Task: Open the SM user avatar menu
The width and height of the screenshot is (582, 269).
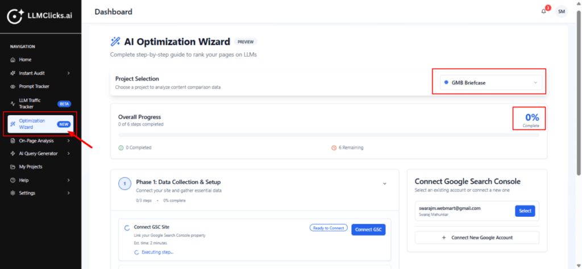Action: (x=561, y=11)
